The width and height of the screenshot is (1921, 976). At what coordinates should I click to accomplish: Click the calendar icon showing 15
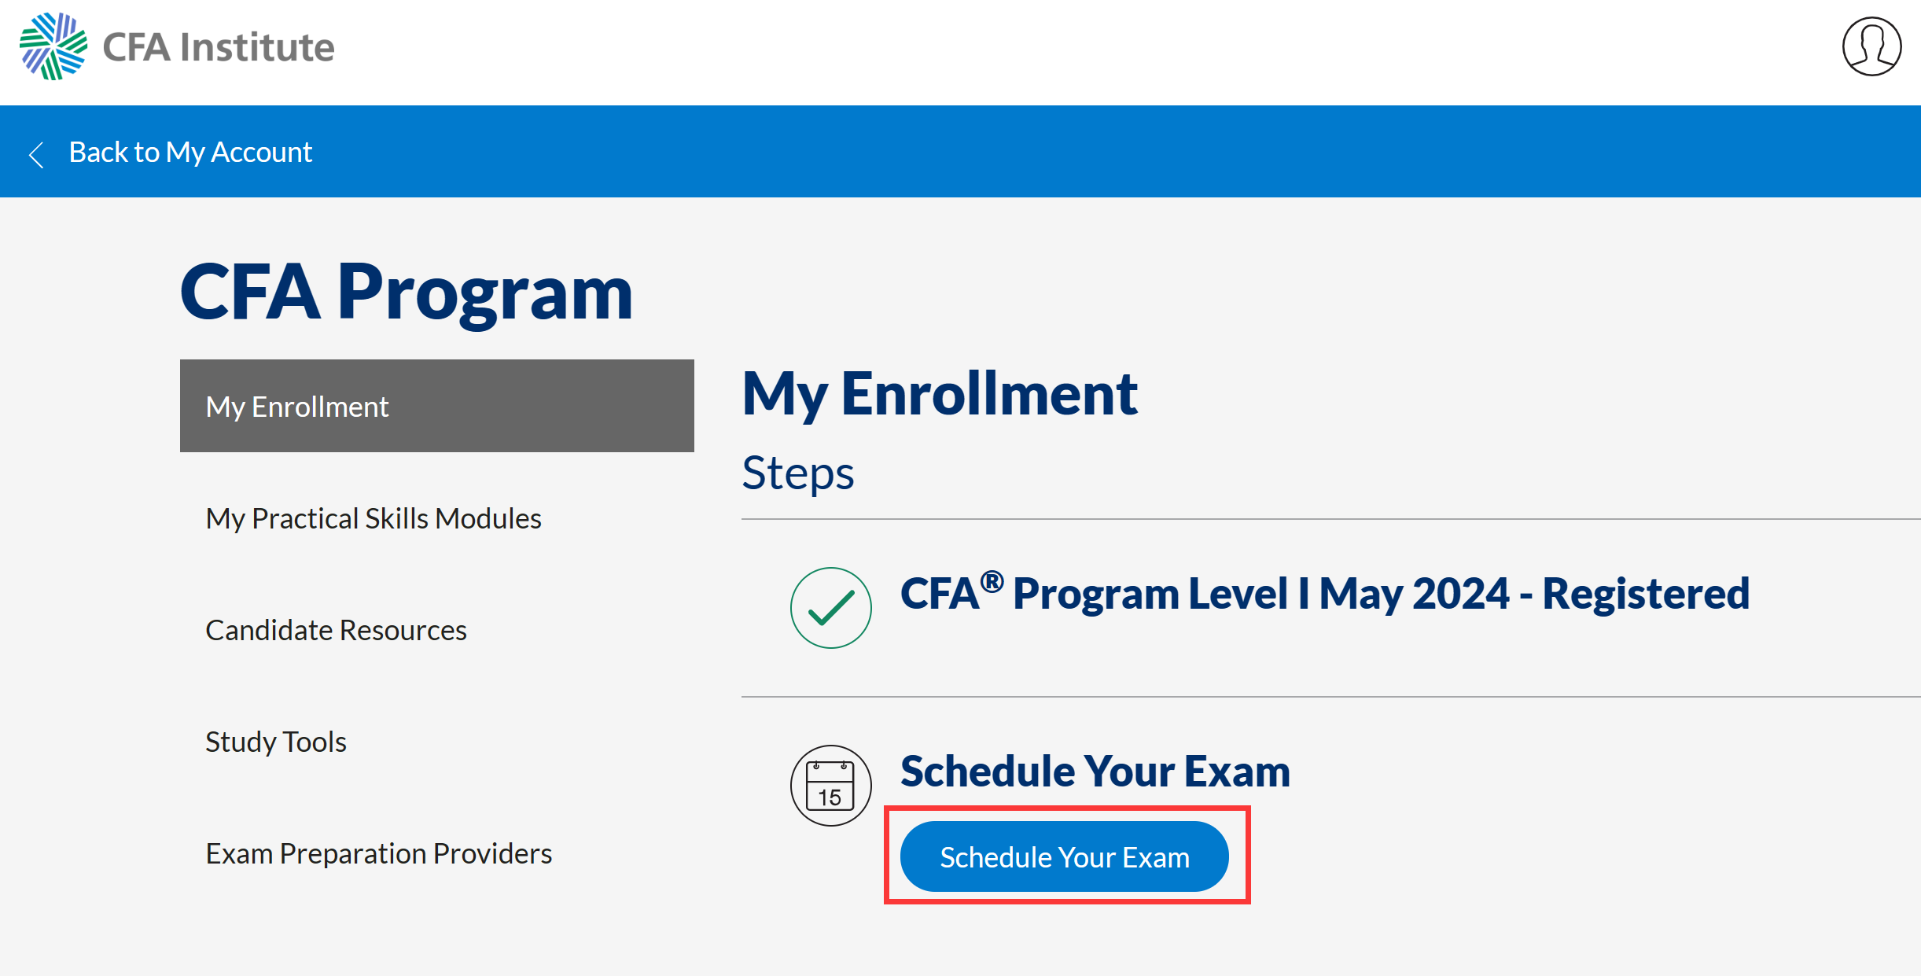tap(830, 785)
